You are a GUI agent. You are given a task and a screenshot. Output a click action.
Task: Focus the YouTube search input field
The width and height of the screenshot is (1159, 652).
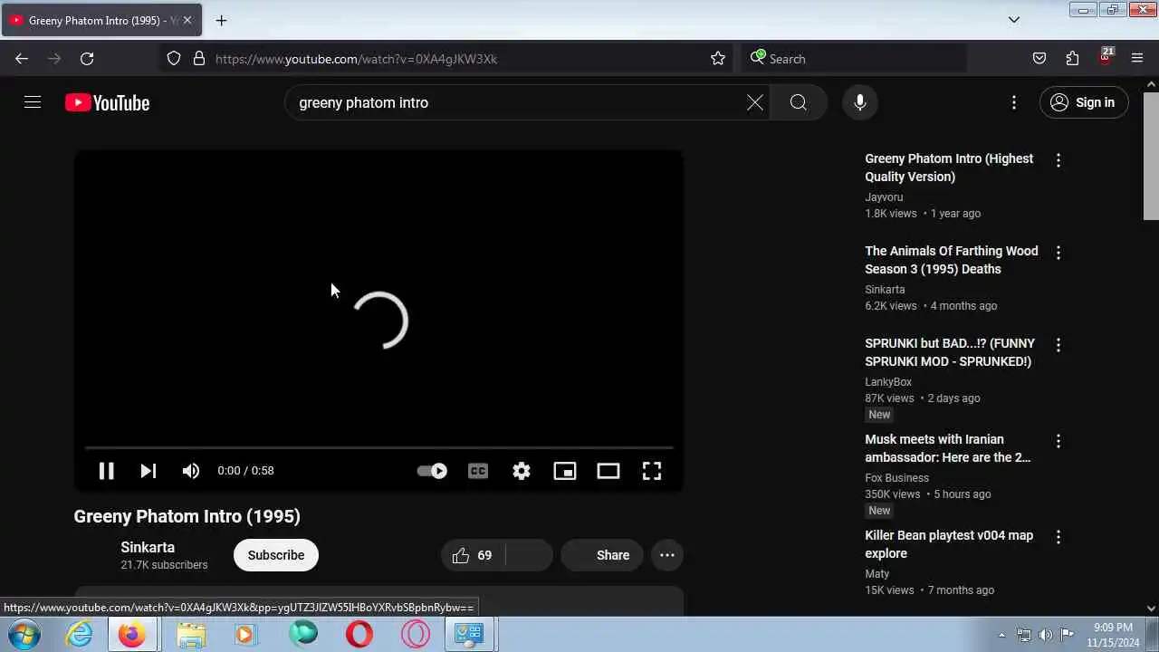coord(516,102)
